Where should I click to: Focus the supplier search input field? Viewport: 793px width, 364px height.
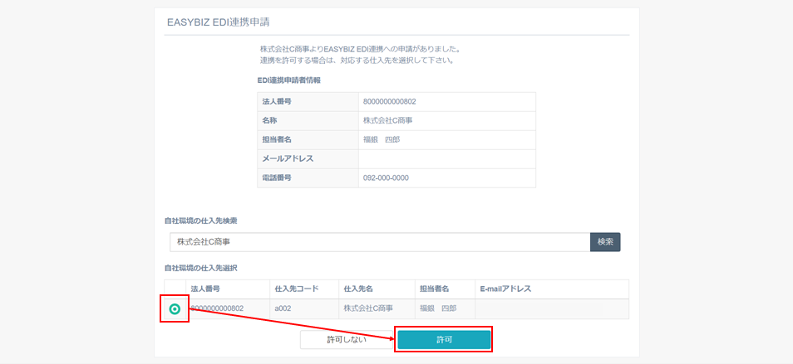point(379,242)
